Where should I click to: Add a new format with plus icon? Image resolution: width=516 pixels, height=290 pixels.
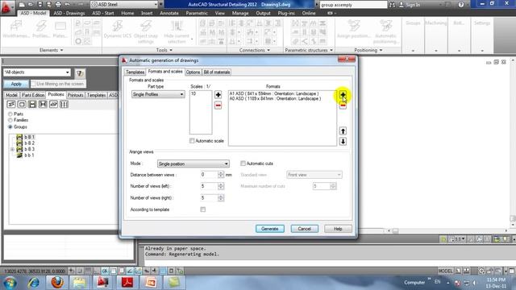(343, 95)
